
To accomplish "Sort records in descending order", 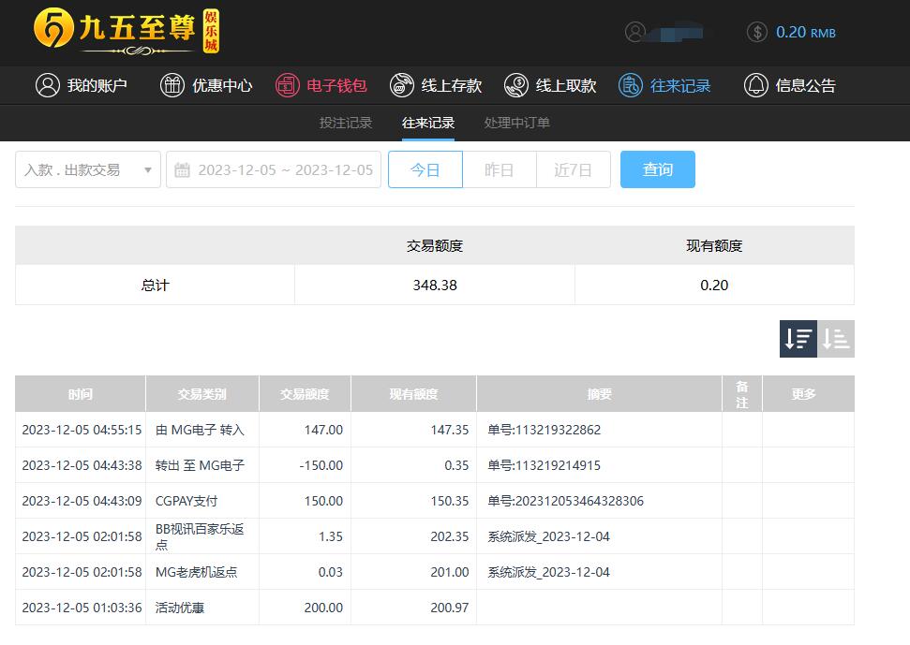I will 798,339.
